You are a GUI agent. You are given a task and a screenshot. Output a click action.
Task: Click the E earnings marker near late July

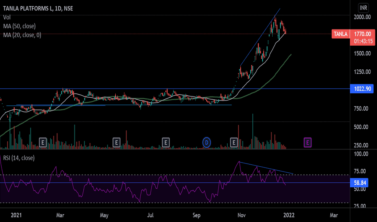166,142
